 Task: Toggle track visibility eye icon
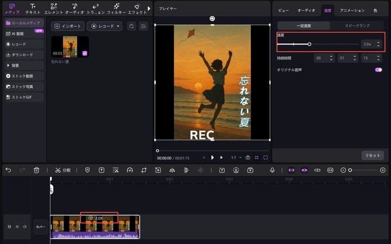pos(17,227)
